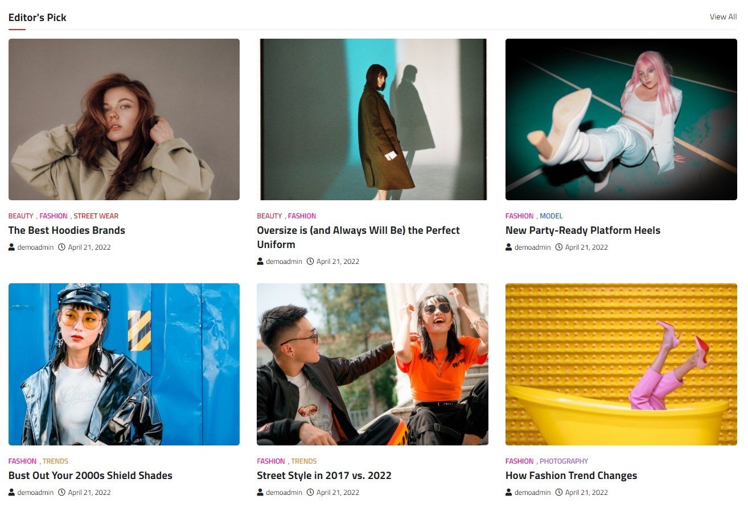Click Beauty tag under Oversize article
Image resolution: width=748 pixels, height=508 pixels.
[269, 216]
